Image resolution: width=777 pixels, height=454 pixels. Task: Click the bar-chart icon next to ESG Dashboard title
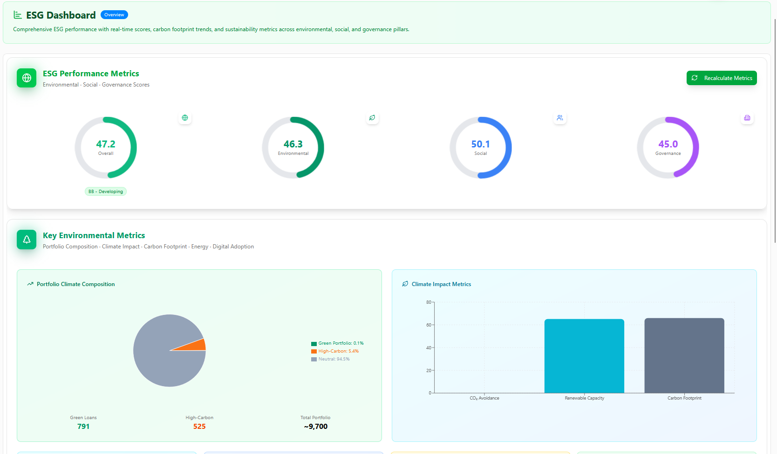(x=18, y=14)
